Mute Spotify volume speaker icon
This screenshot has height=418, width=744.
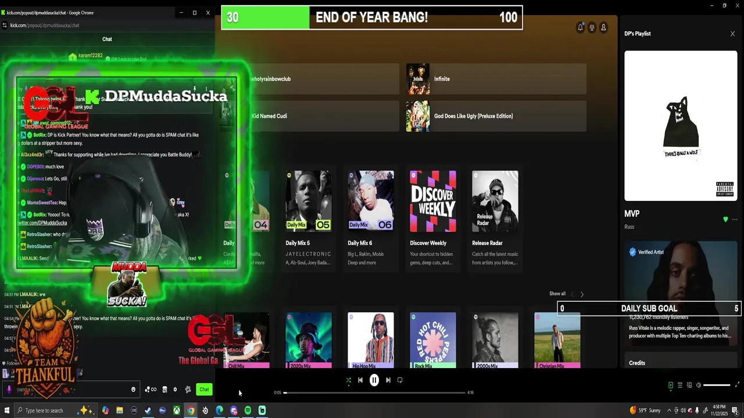(699, 385)
